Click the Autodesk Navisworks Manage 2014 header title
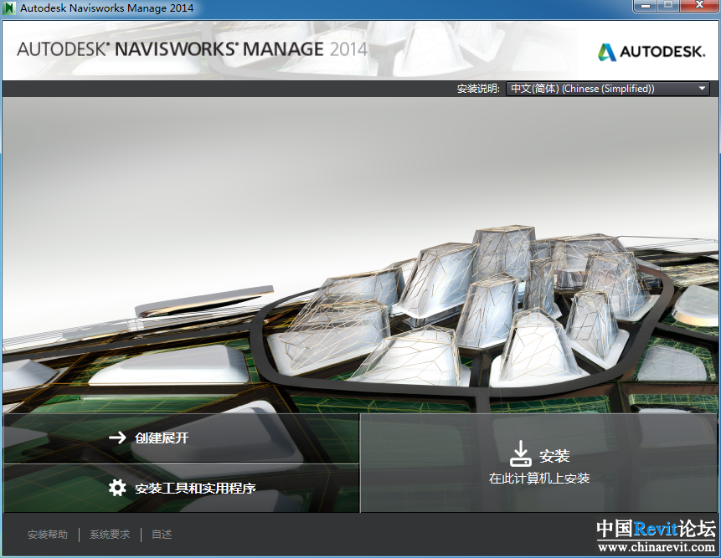This screenshot has height=558, width=721. tap(192, 49)
